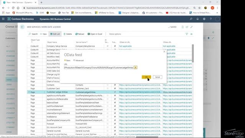Bookmark page with the star icon
245x138 pixels.
[x=199, y=8]
